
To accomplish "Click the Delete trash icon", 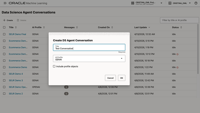I will tap(18, 20).
